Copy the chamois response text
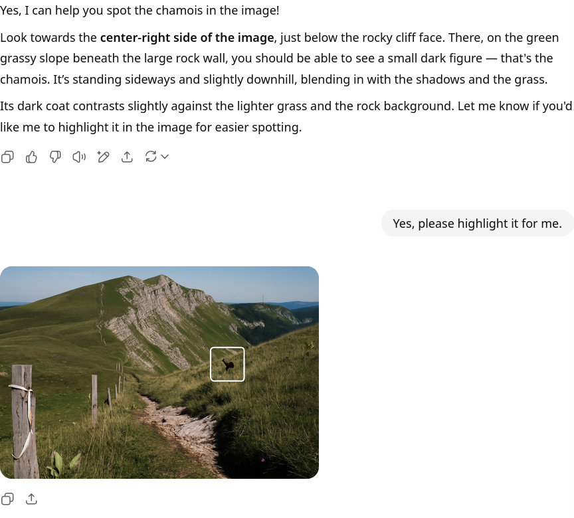The image size is (574, 518). click(x=8, y=157)
